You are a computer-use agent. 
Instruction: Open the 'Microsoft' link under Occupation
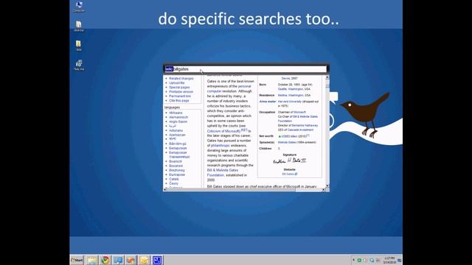coord(300,112)
